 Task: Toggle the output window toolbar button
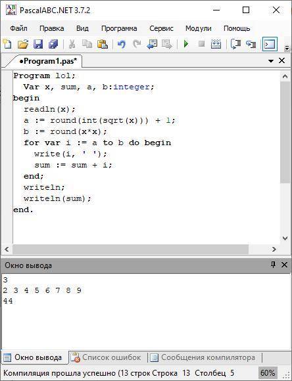click(270, 44)
